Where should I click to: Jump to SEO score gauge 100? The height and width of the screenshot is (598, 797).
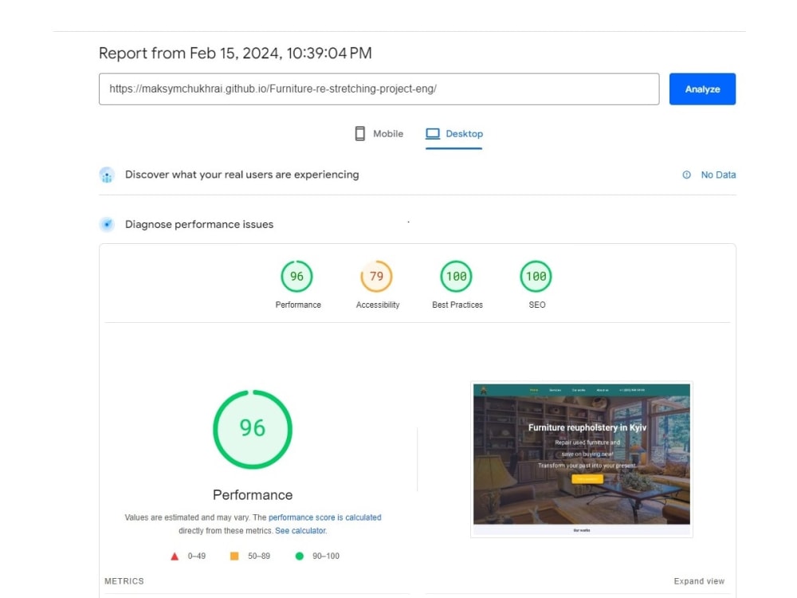[536, 276]
